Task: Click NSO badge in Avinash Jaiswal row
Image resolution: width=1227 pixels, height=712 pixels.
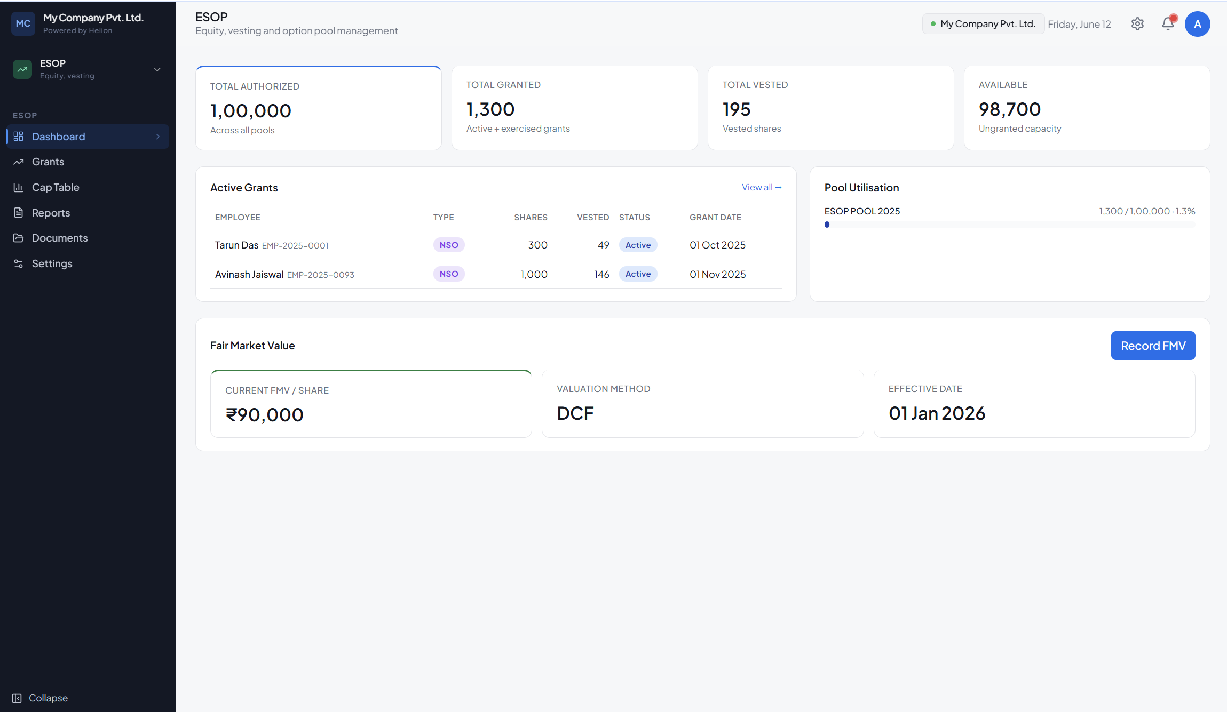Action: [x=449, y=274]
